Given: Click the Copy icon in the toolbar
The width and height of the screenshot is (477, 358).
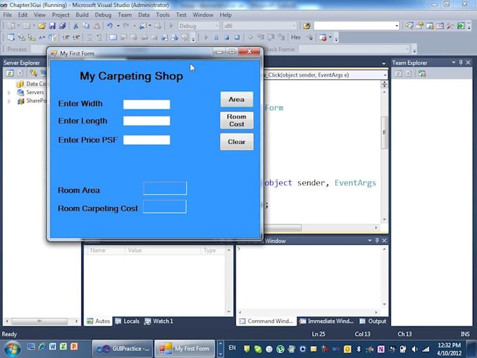Looking at the screenshot, I should 86,26.
